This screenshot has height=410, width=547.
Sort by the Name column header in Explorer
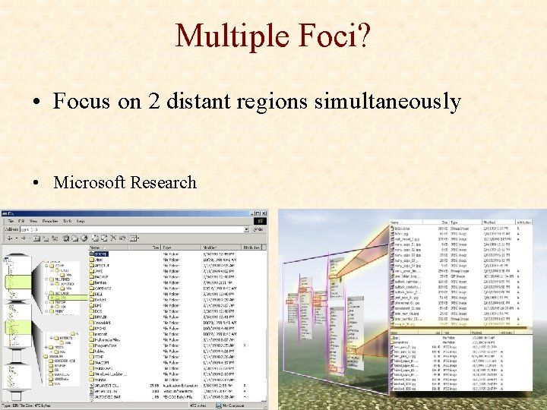109,248
